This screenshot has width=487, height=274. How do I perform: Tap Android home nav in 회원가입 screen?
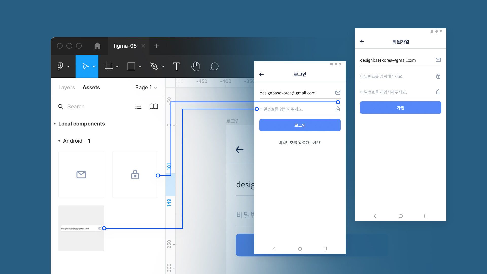(401, 216)
